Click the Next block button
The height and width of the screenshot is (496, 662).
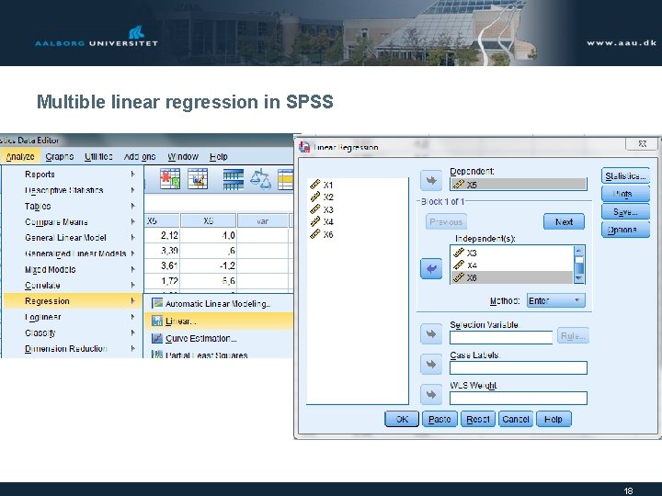[x=564, y=222]
